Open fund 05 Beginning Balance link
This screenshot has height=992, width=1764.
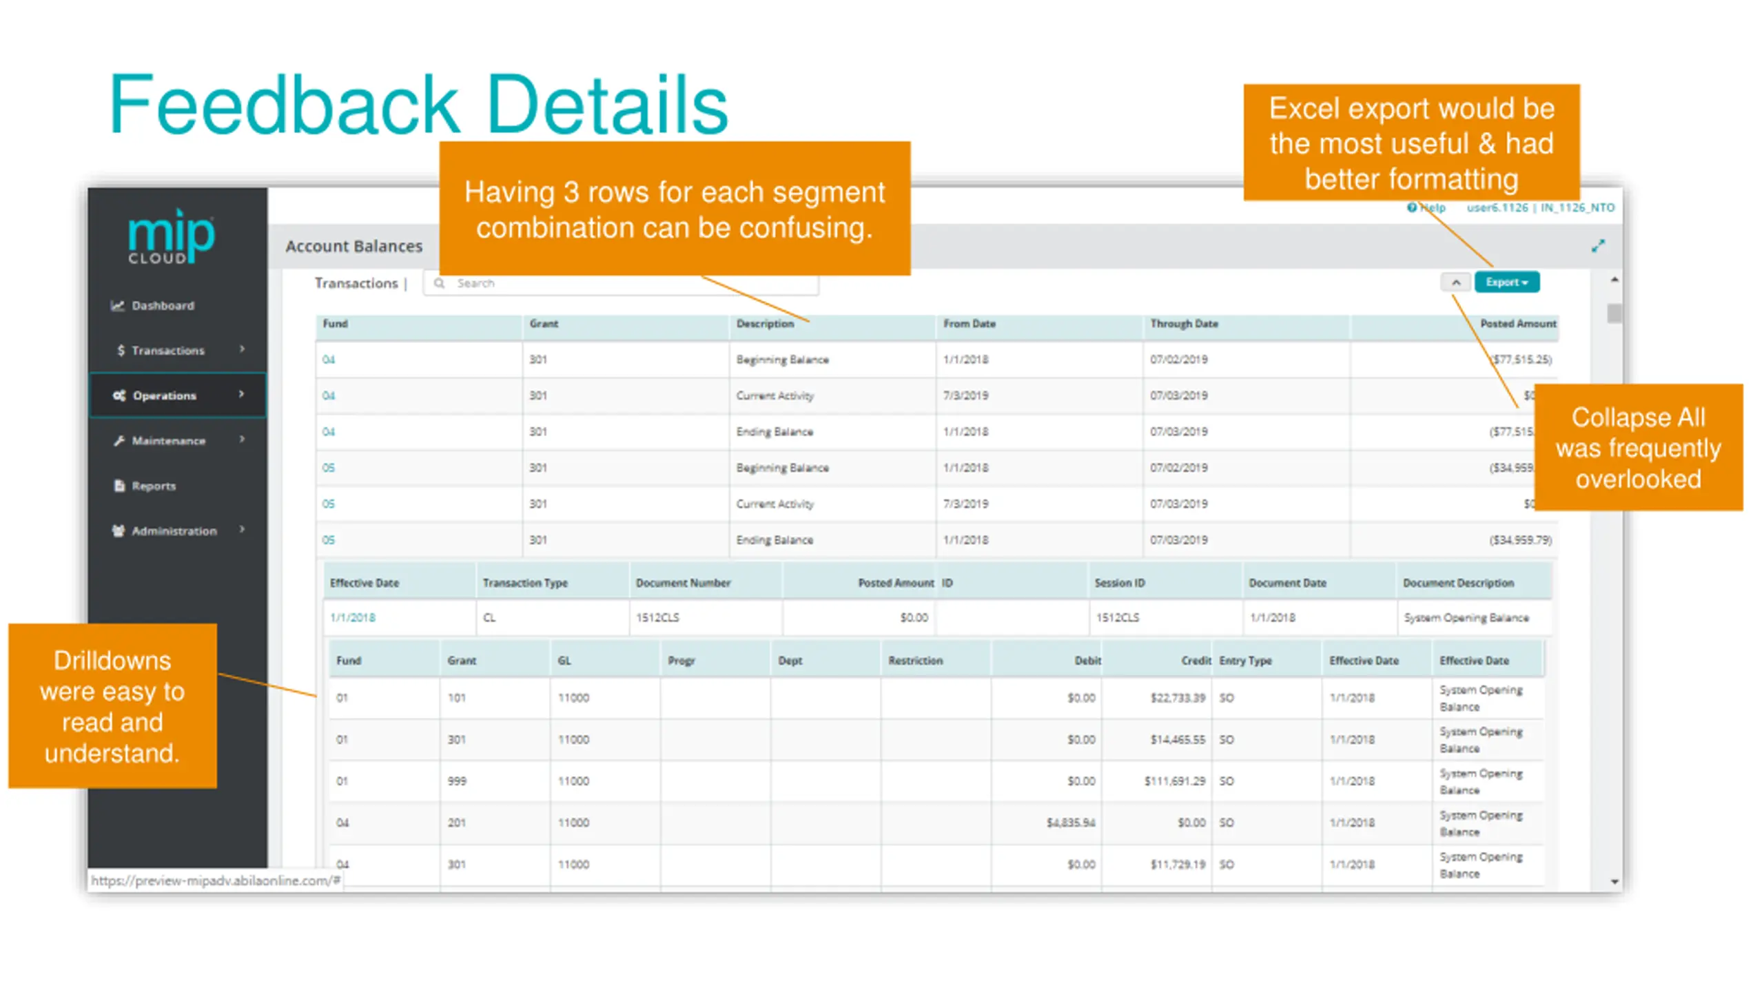[x=329, y=468]
